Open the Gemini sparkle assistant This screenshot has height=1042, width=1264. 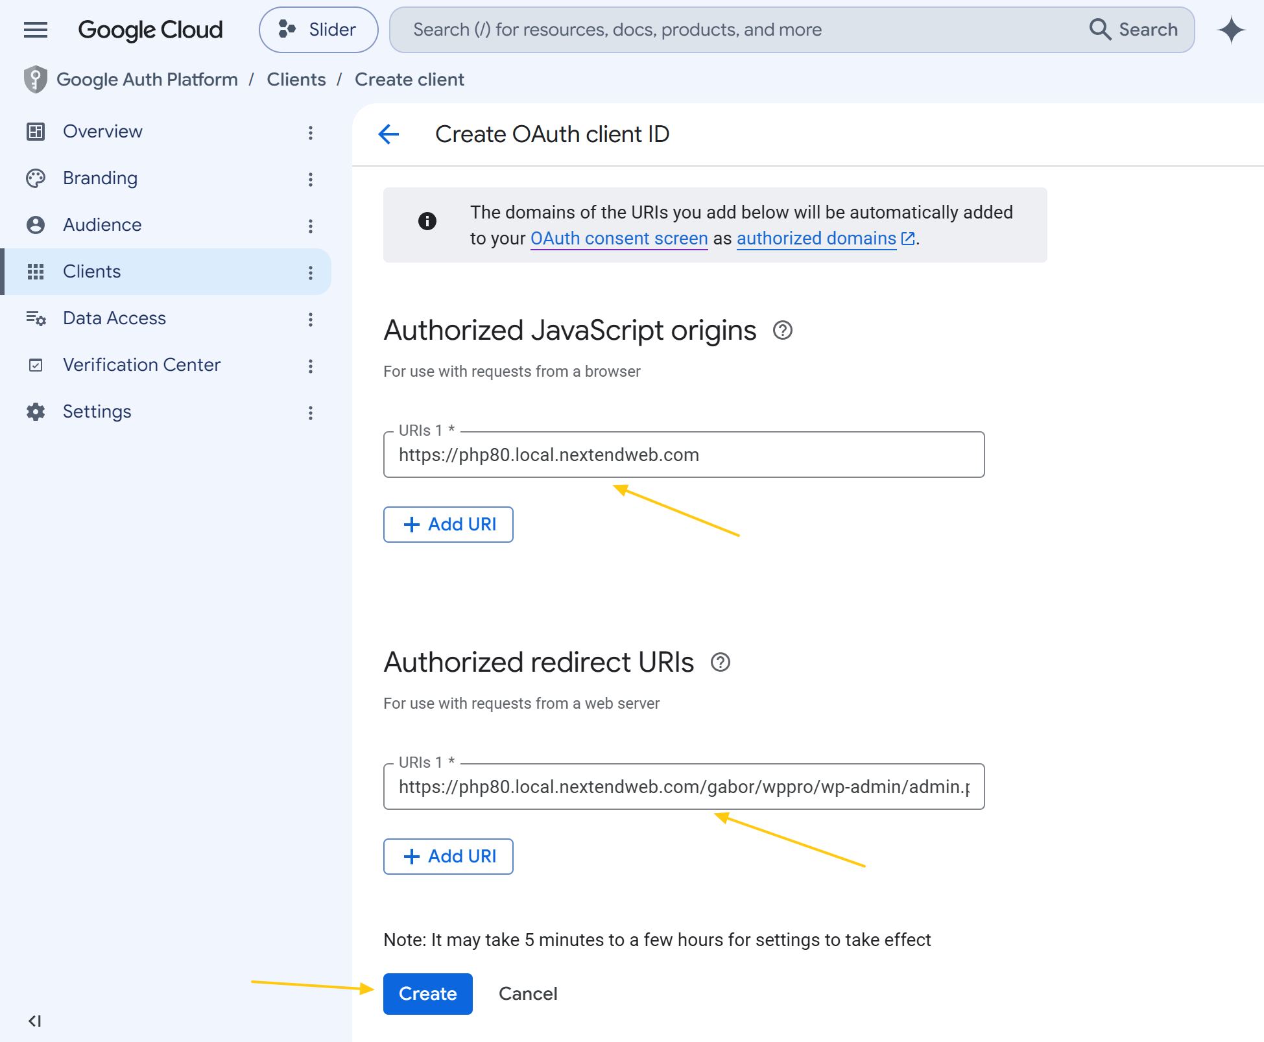1232,30
